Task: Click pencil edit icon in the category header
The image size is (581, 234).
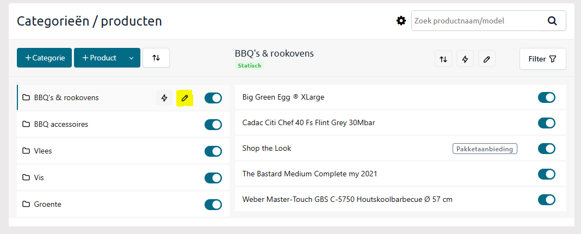Action: [x=487, y=59]
